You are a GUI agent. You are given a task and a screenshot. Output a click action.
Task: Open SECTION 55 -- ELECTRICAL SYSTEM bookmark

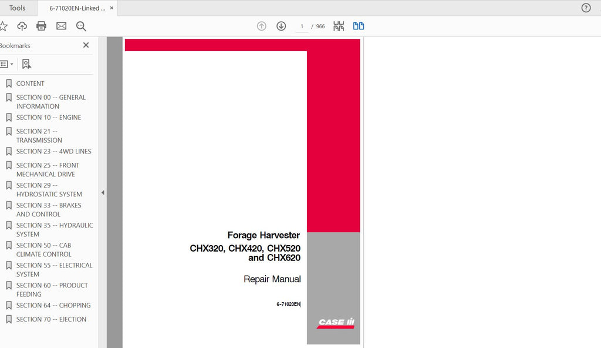[55, 270]
